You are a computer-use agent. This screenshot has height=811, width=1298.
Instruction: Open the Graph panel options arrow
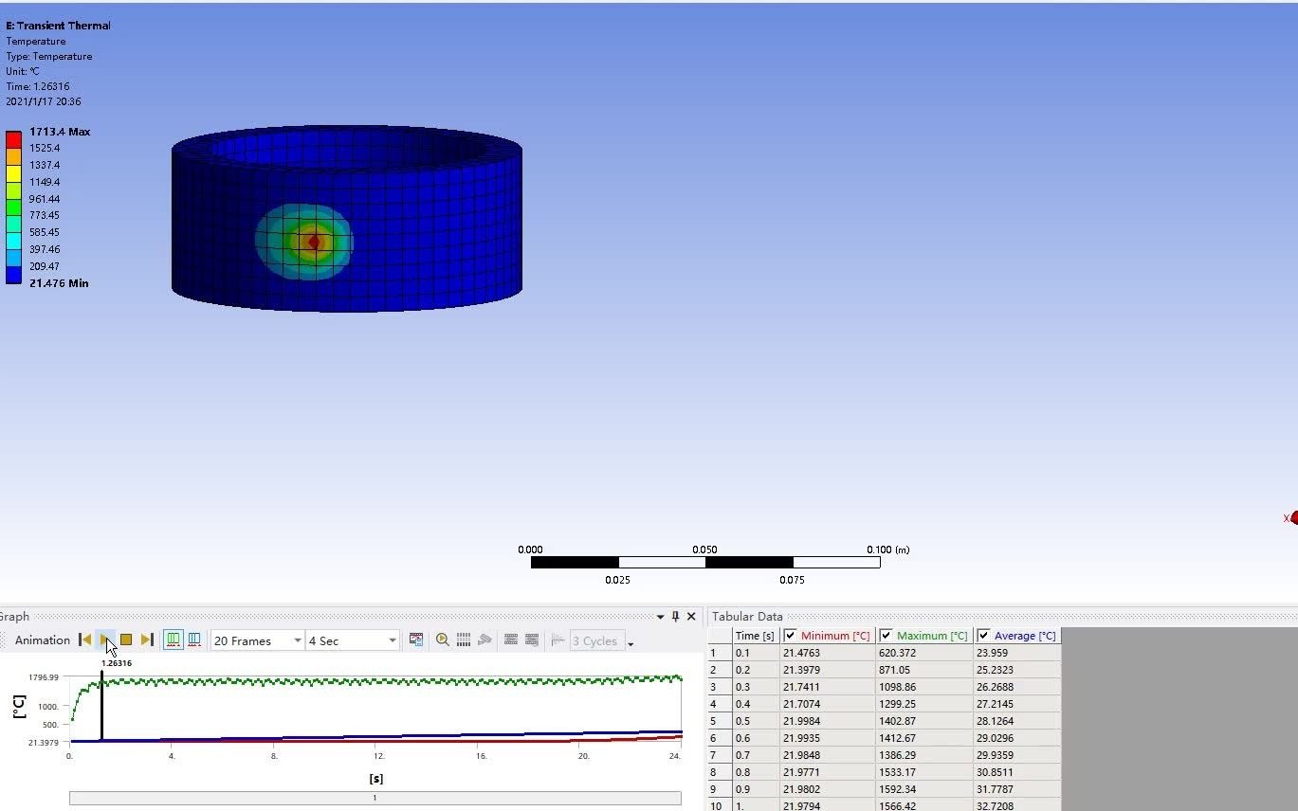pyautogui.click(x=661, y=617)
